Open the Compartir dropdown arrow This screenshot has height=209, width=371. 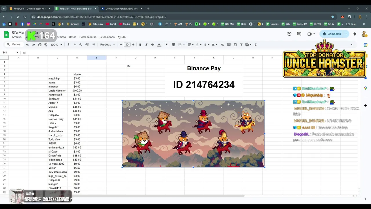coord(346,34)
